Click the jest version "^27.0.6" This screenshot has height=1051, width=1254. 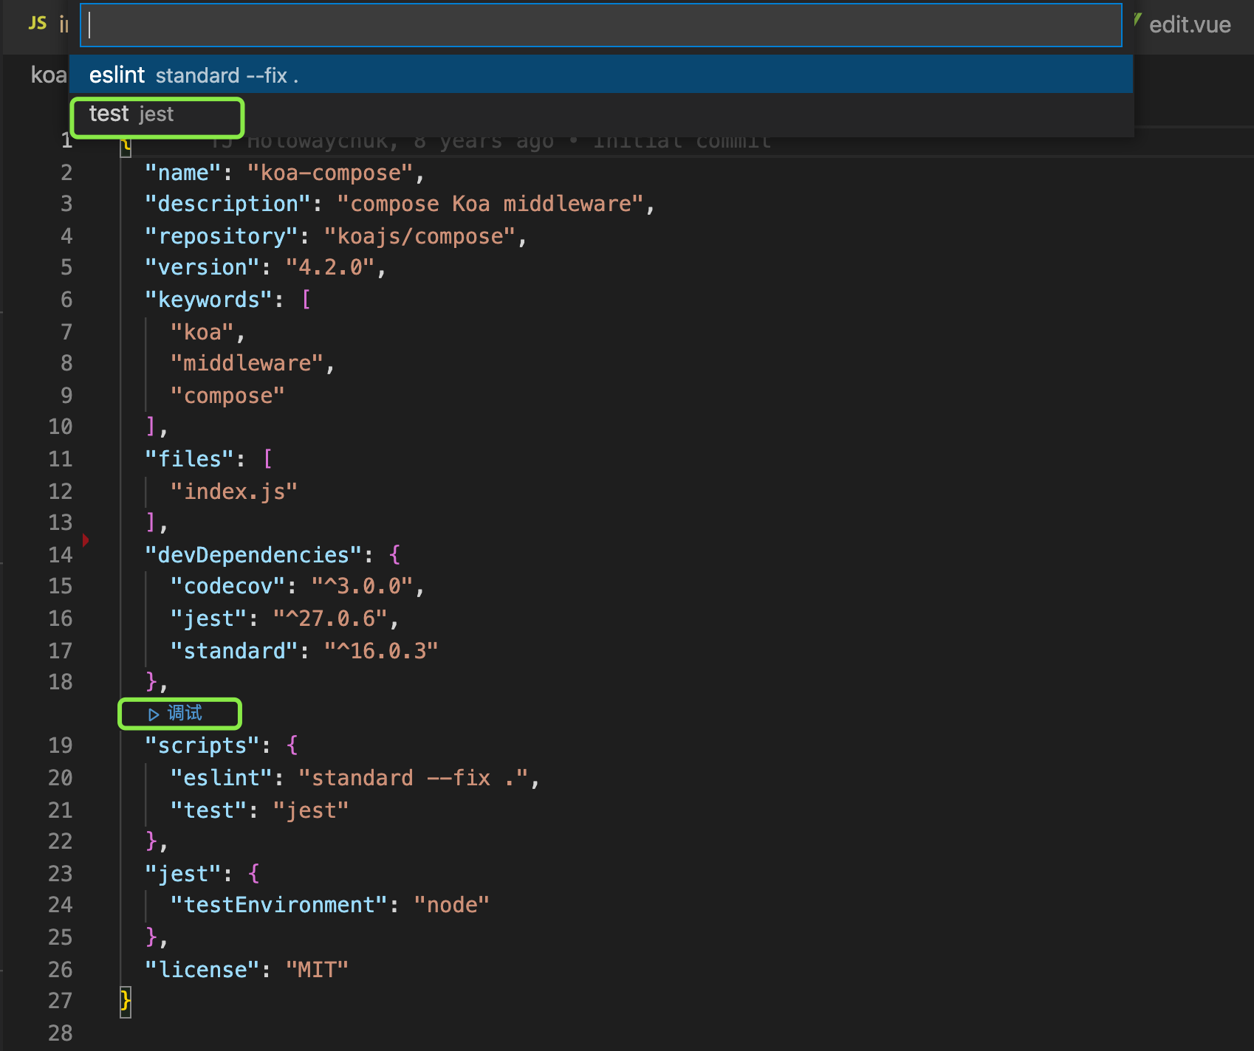tap(329, 618)
